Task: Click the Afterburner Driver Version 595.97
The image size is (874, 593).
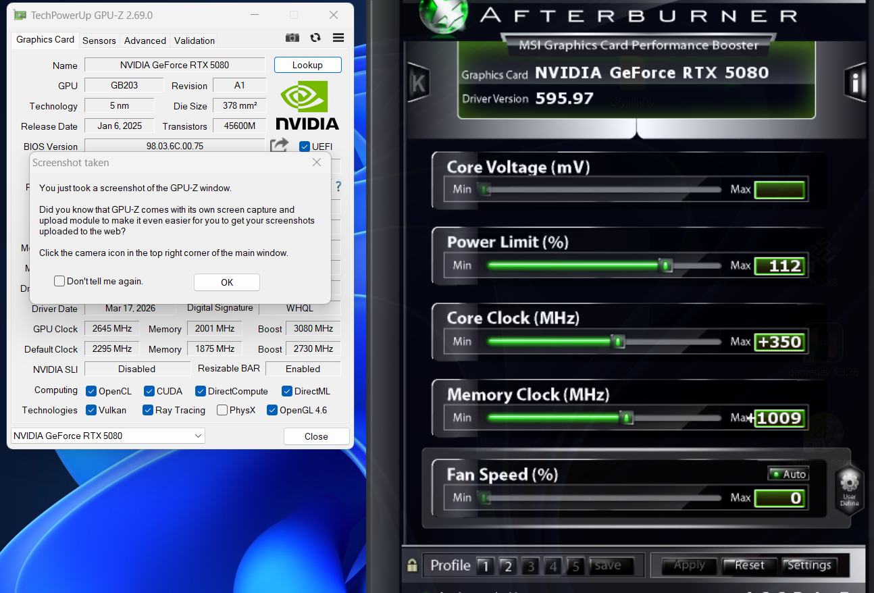Action: (x=564, y=99)
